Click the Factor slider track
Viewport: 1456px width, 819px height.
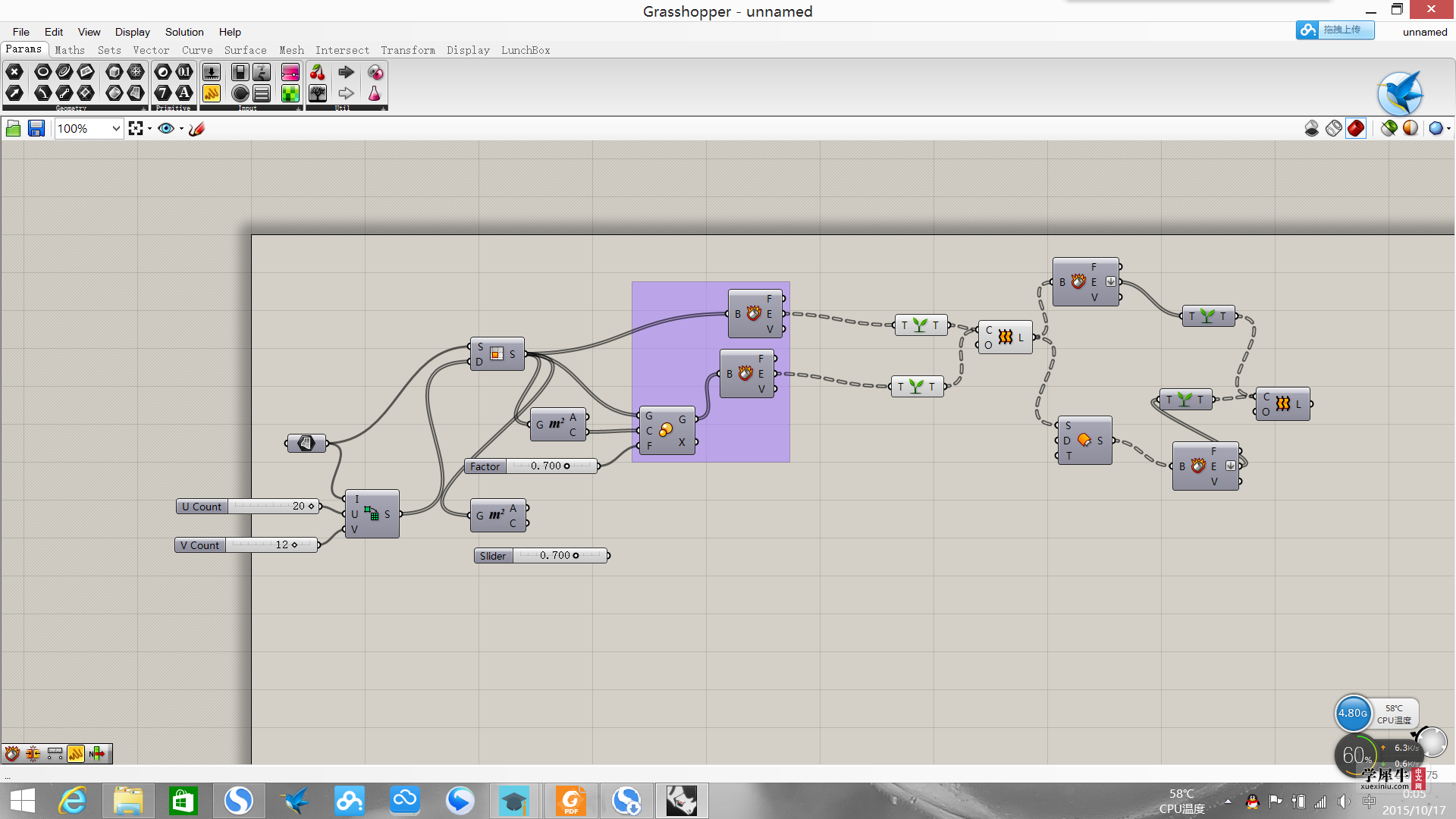tap(551, 466)
